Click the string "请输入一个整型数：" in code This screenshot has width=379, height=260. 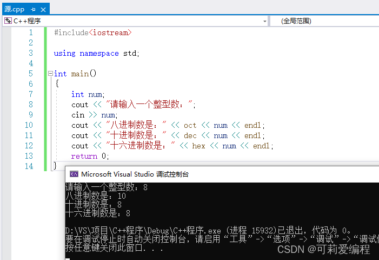(x=149, y=105)
